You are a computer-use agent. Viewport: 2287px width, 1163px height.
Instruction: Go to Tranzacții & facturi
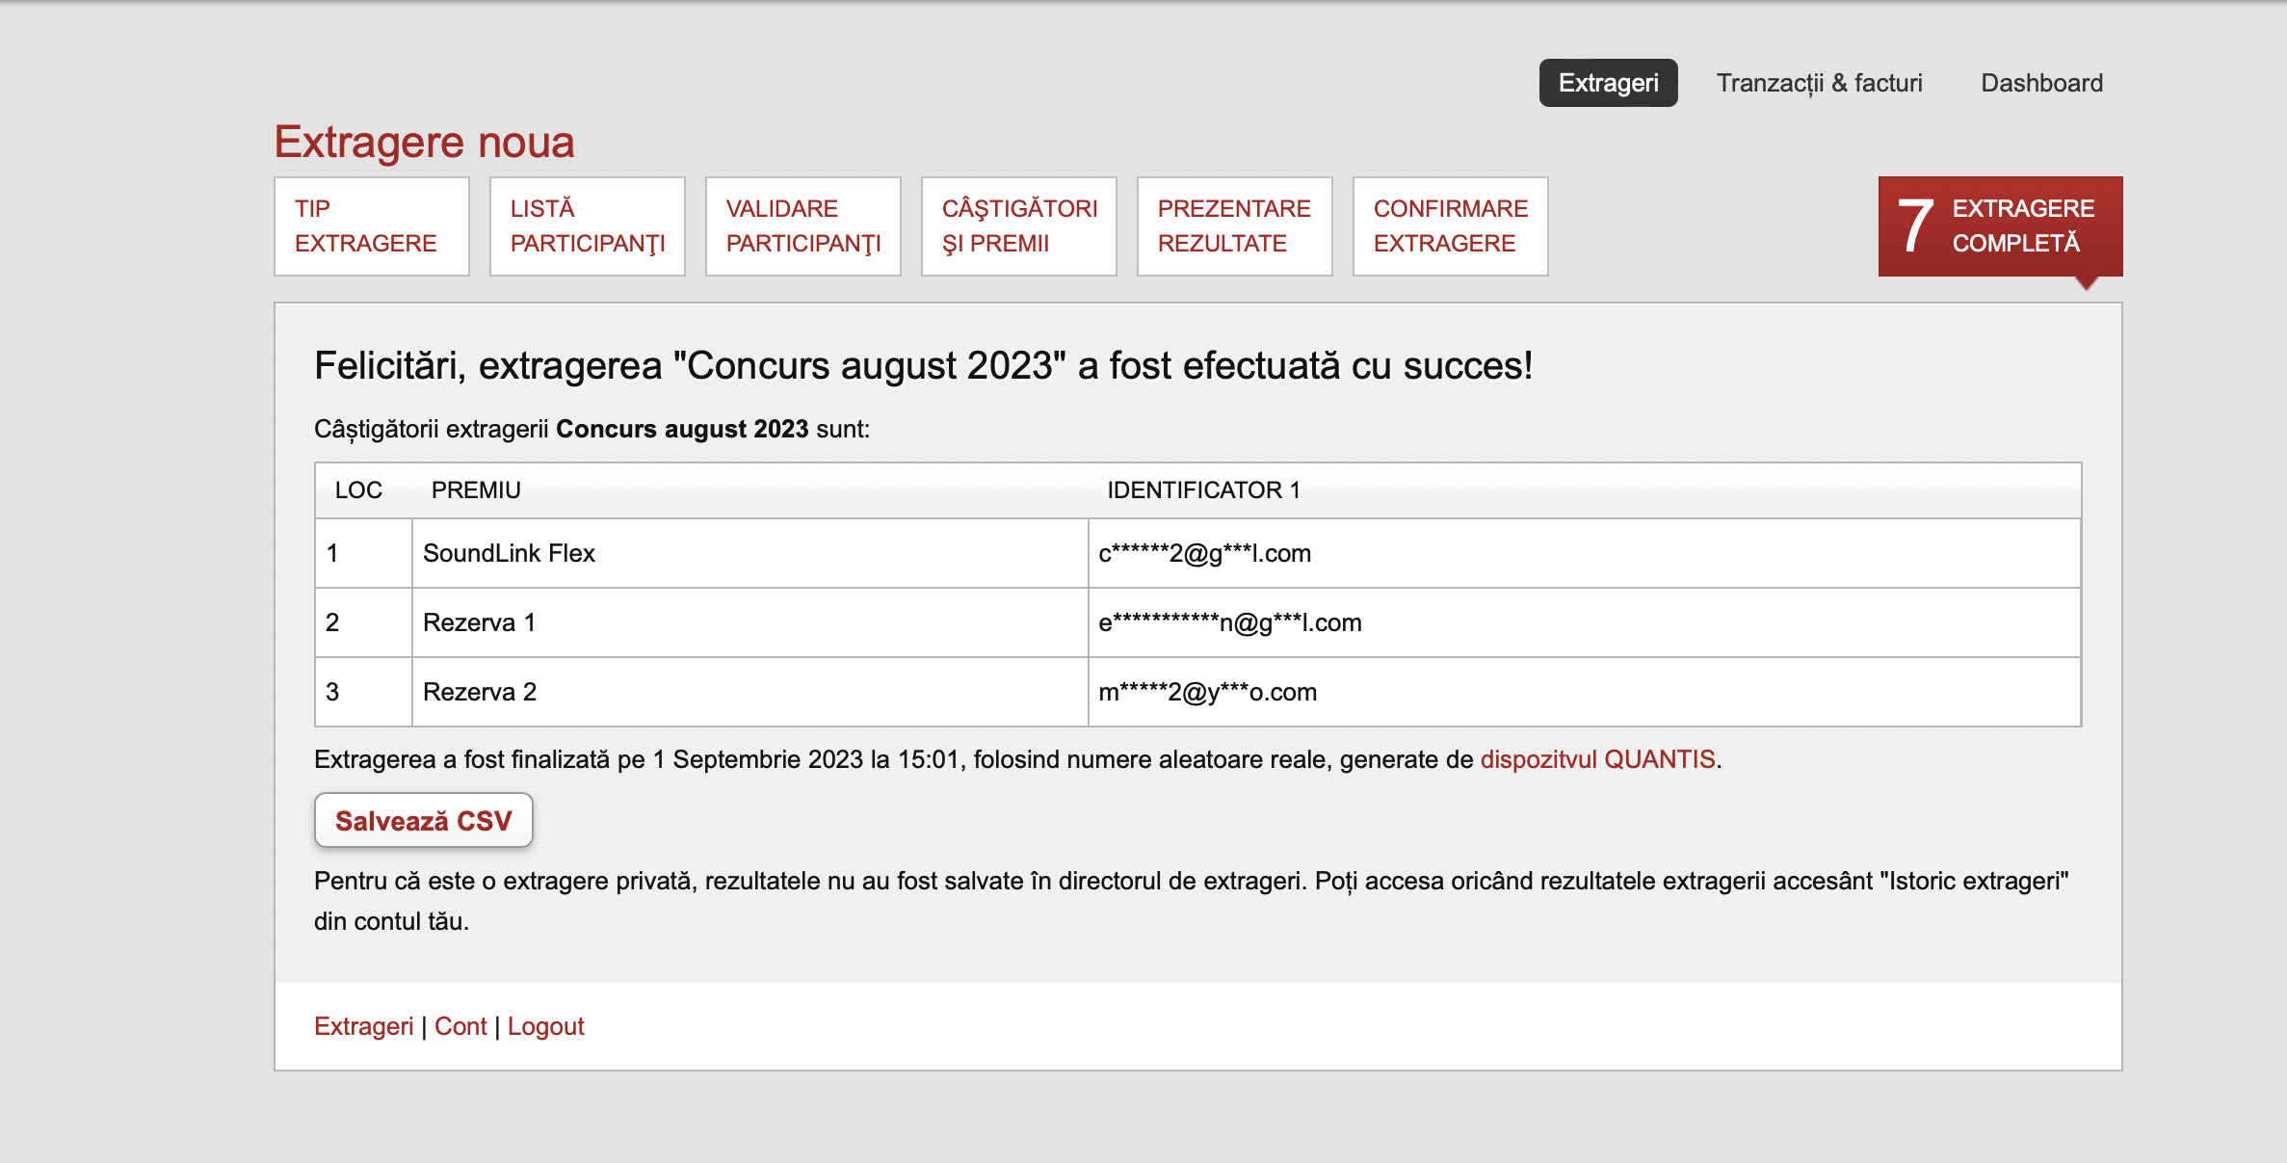point(1819,83)
